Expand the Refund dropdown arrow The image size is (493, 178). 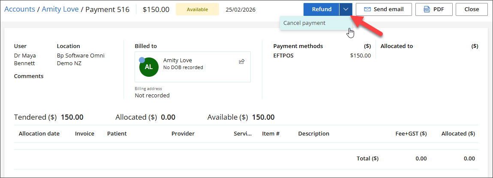[x=346, y=9]
